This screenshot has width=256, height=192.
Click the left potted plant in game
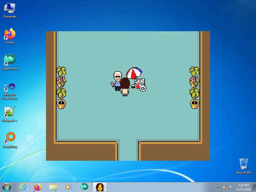(61, 87)
